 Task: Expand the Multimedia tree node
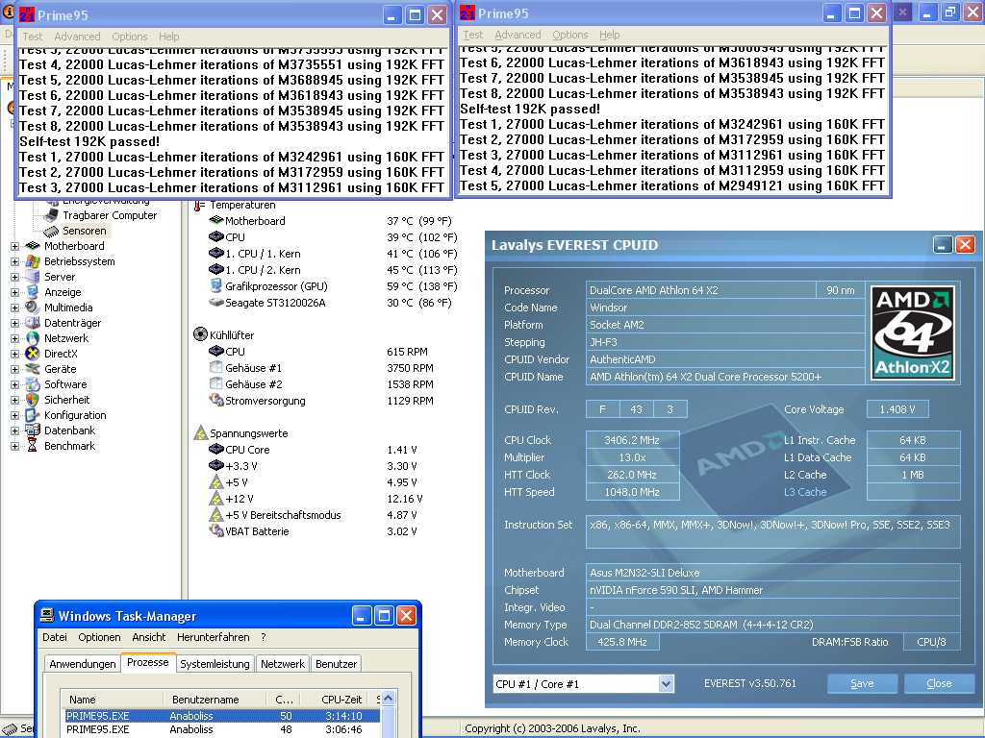pyautogui.click(x=14, y=307)
